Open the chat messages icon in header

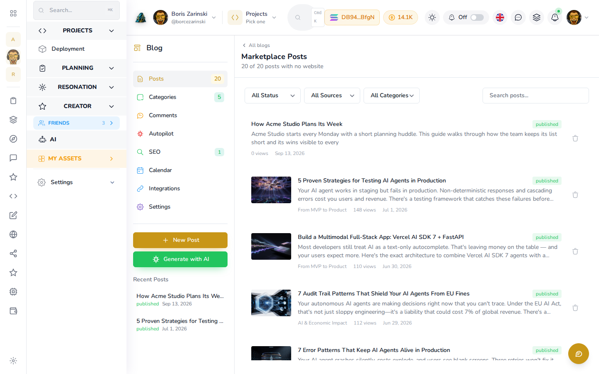[518, 17]
